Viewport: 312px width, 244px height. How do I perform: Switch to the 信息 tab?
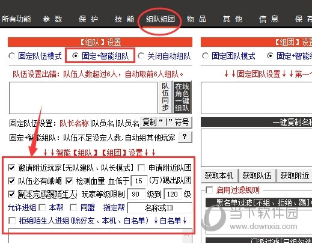(269, 19)
